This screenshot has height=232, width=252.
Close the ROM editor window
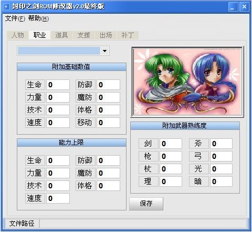pyautogui.click(x=244, y=7)
